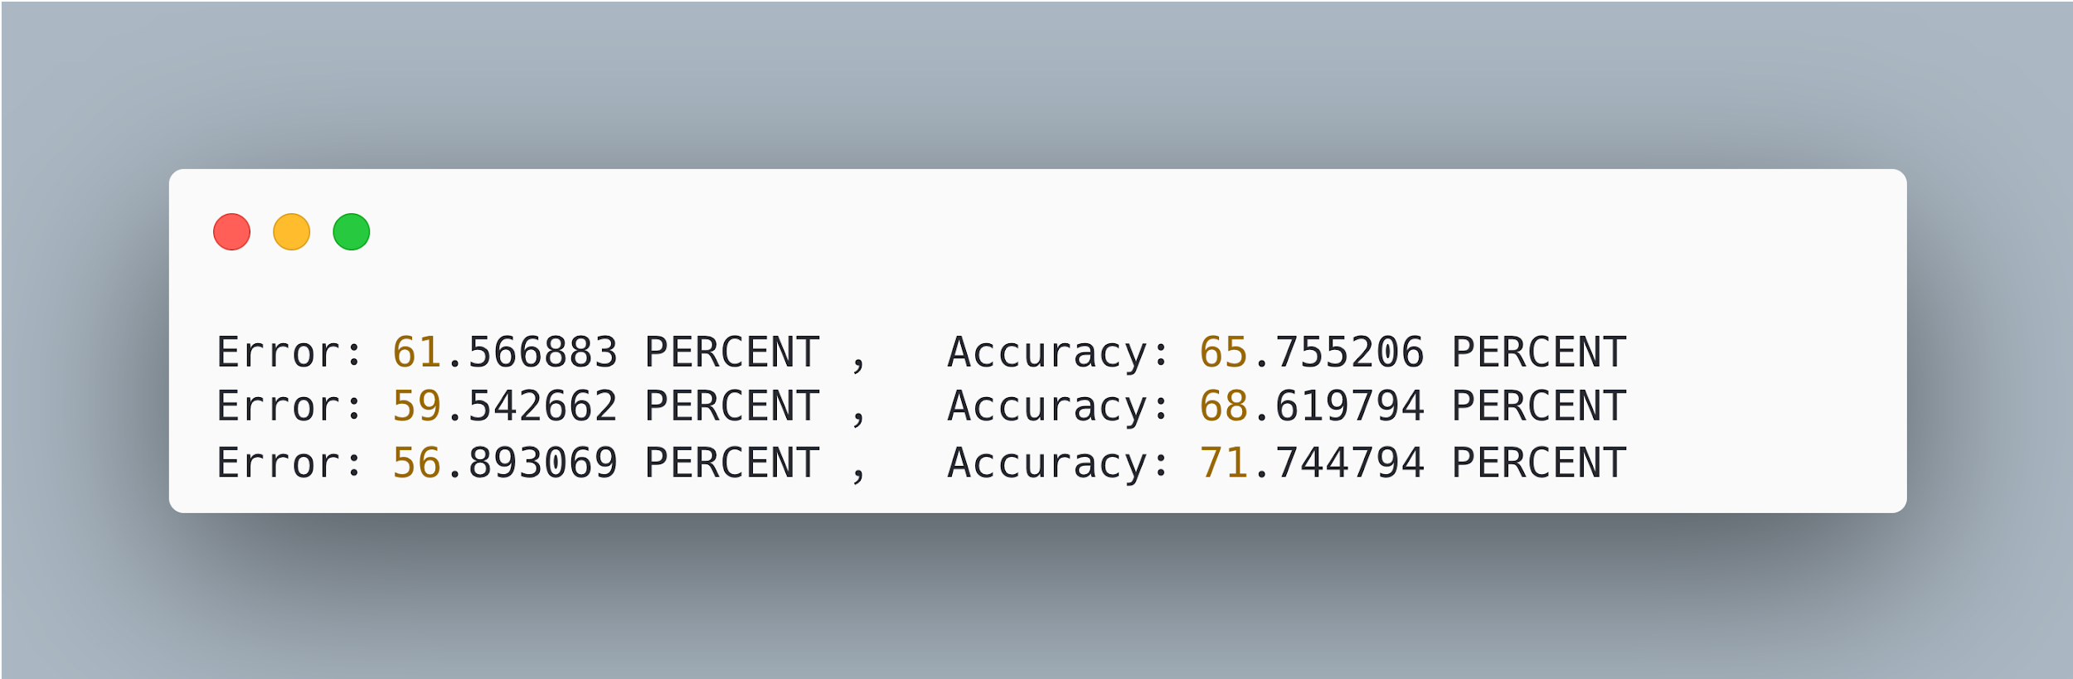Click the error value 59.542662
Screen dimensions: 2073x679
click(505, 406)
